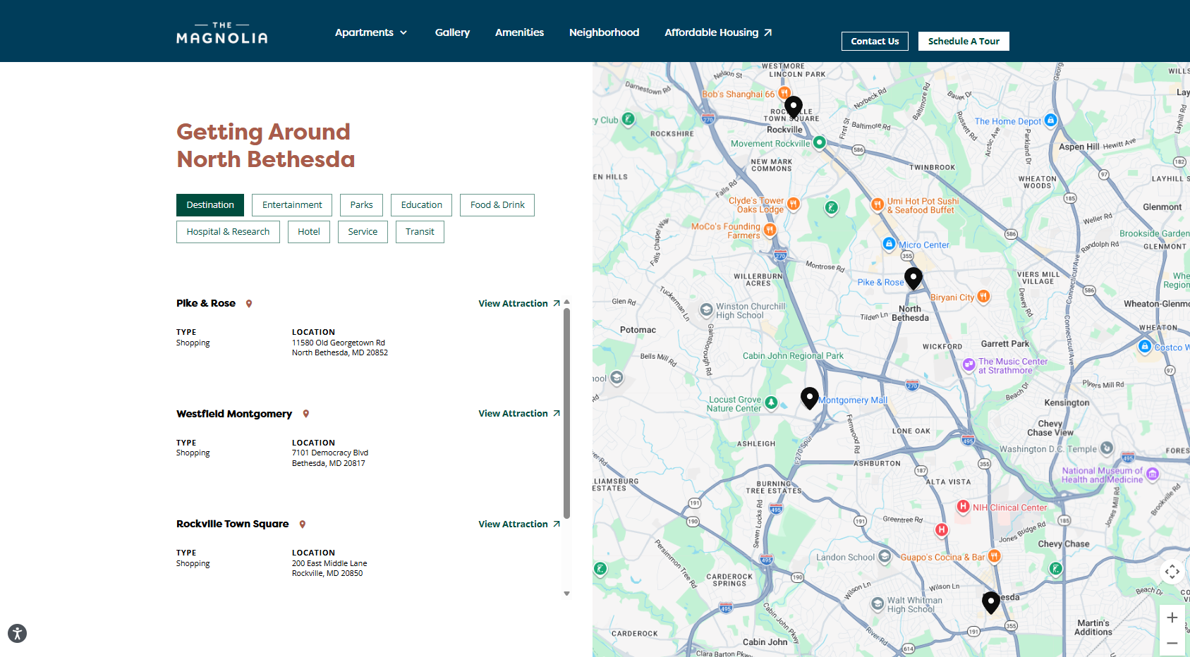Click the Schedule A Tour button
1190x657 pixels.
point(964,41)
